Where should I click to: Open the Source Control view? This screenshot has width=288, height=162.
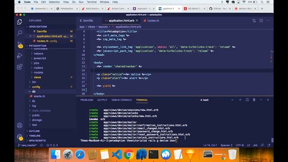[x=20, y=45]
